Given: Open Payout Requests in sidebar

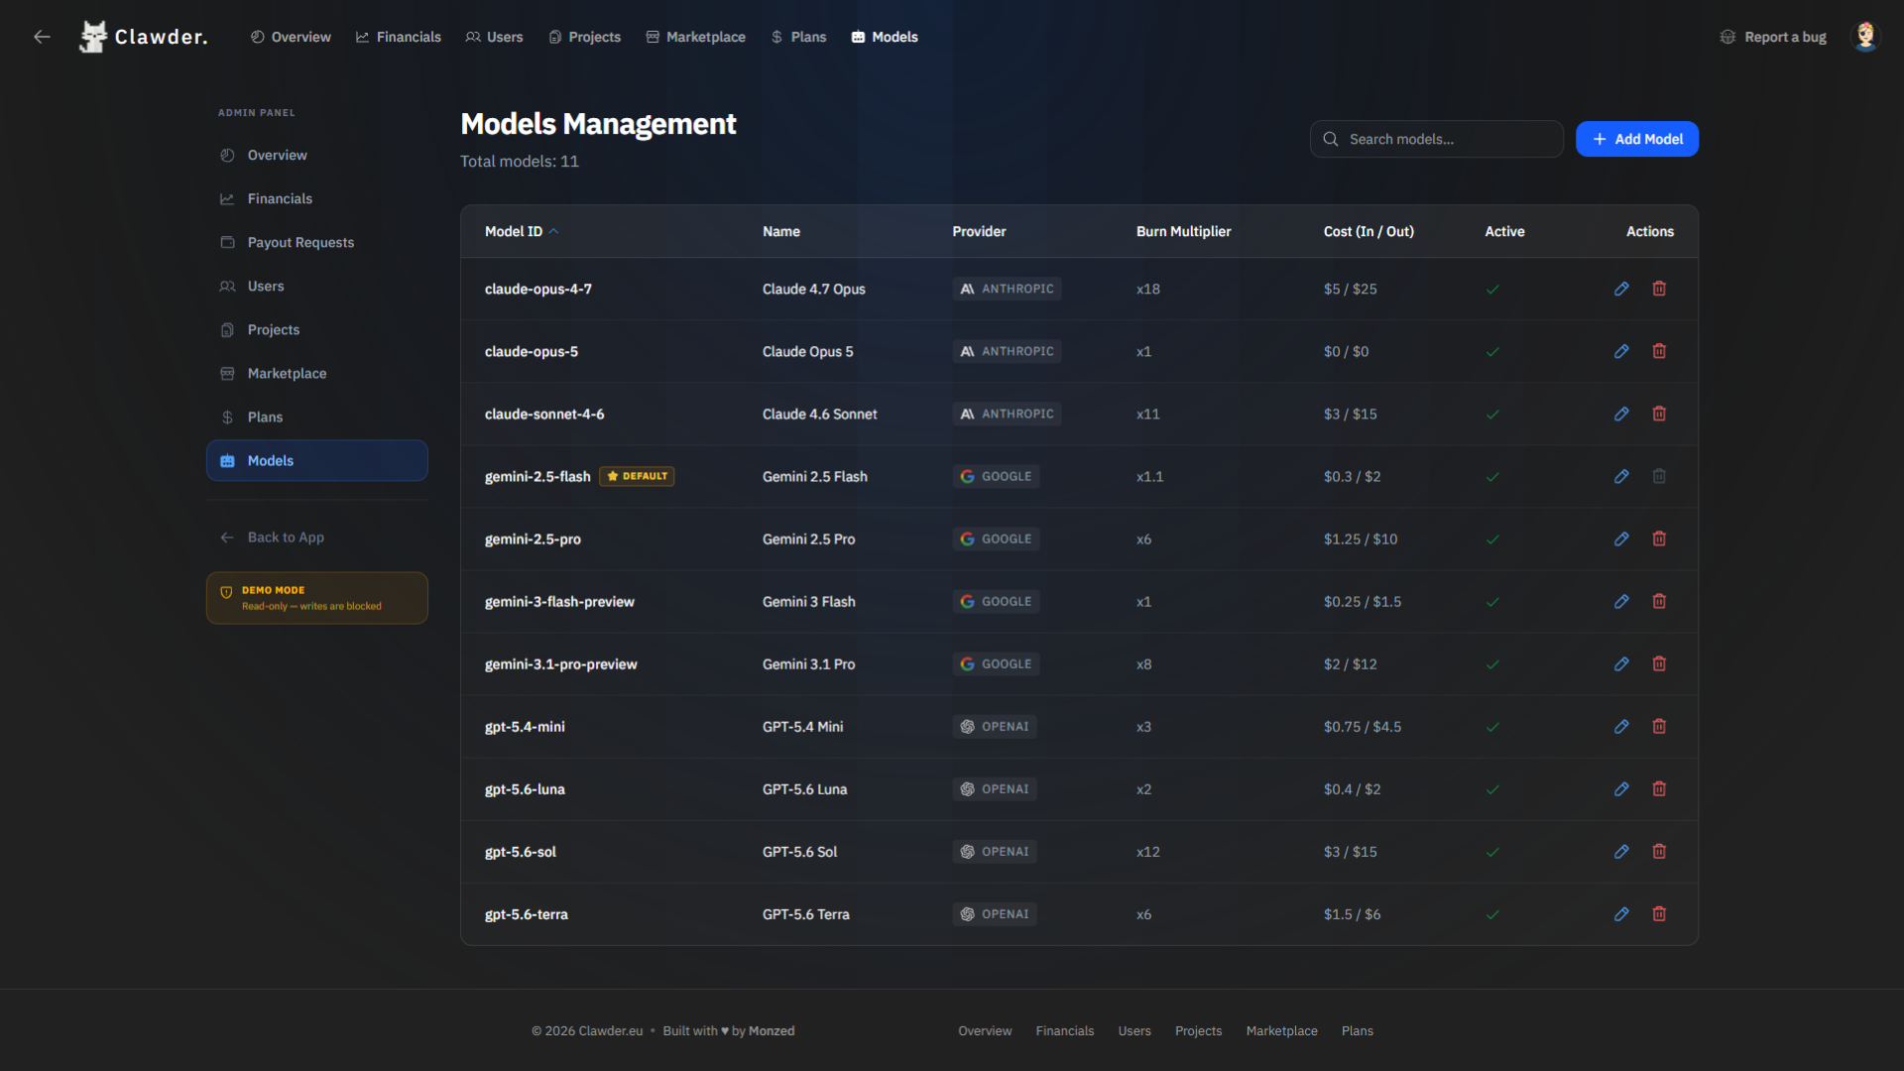Looking at the screenshot, I should pyautogui.click(x=317, y=242).
